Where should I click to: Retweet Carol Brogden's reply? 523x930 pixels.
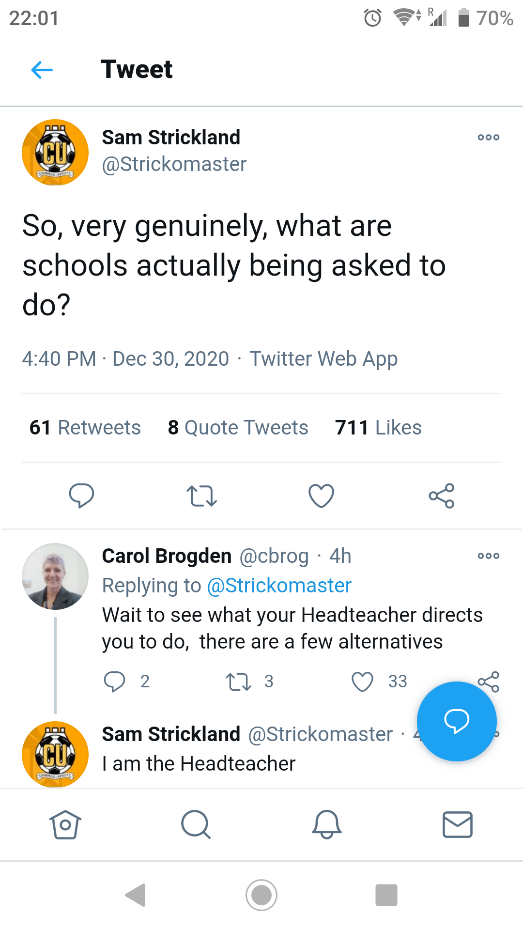[x=238, y=682]
